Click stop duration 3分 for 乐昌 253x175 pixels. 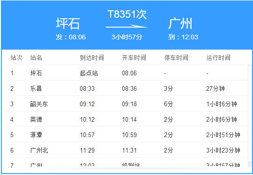point(169,88)
